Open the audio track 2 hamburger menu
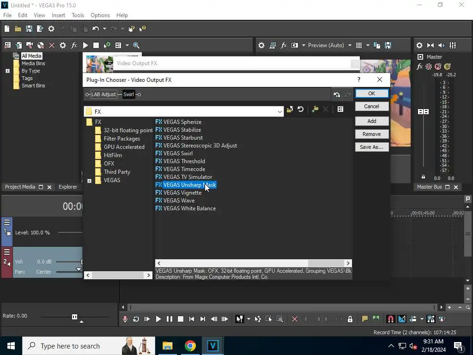Screen dimensions: 473x355 point(7,252)
